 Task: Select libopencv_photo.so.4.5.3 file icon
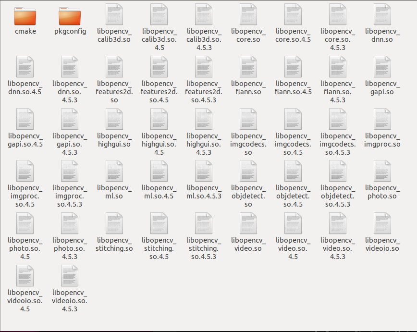pyautogui.click(x=70, y=223)
